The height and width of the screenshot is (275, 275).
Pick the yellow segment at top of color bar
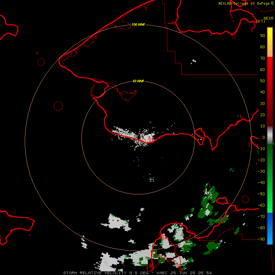pos(270,42)
